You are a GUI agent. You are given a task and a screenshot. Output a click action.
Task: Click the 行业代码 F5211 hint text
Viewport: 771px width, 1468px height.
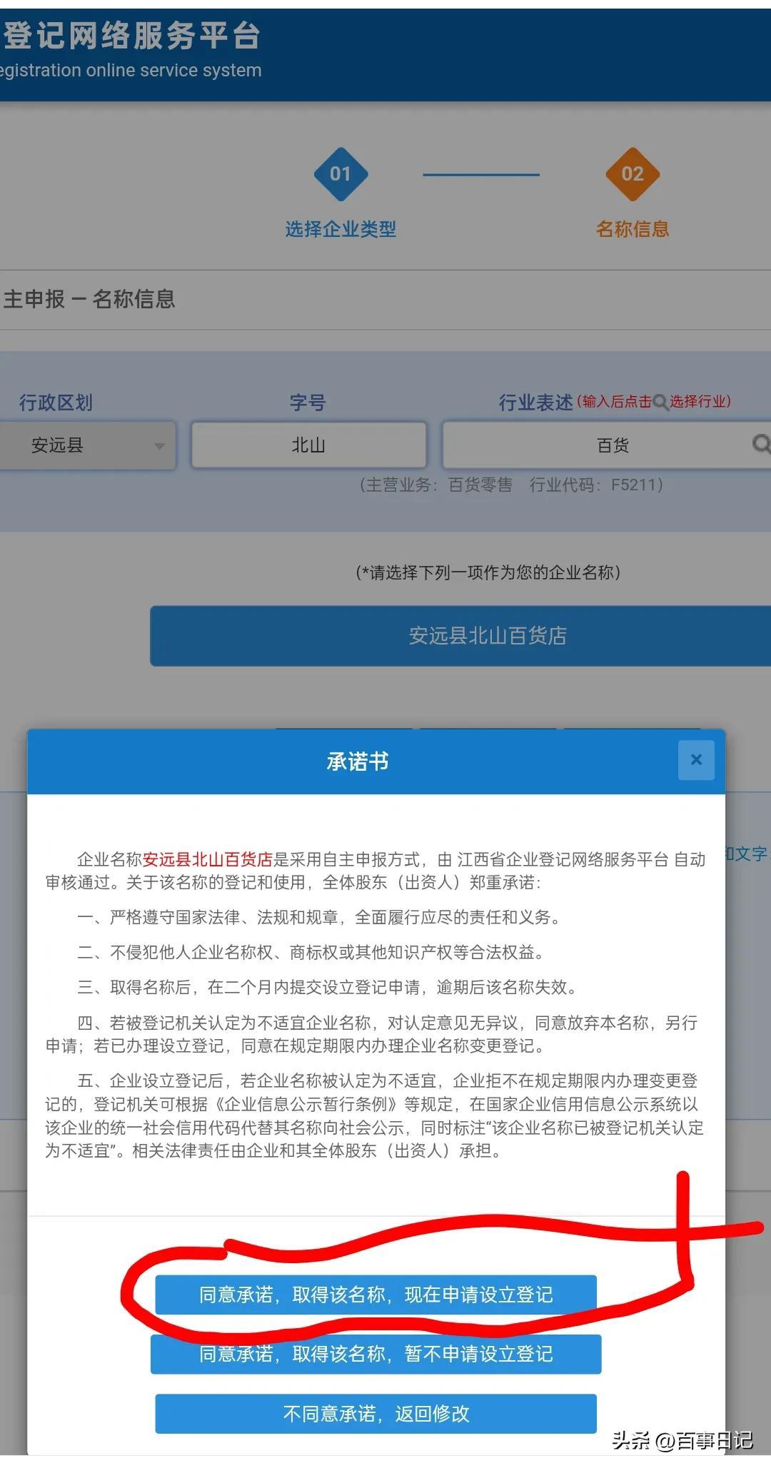(596, 485)
